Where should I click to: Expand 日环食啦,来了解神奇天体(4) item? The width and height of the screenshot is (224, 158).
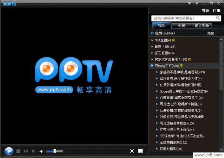[x=157, y=78]
